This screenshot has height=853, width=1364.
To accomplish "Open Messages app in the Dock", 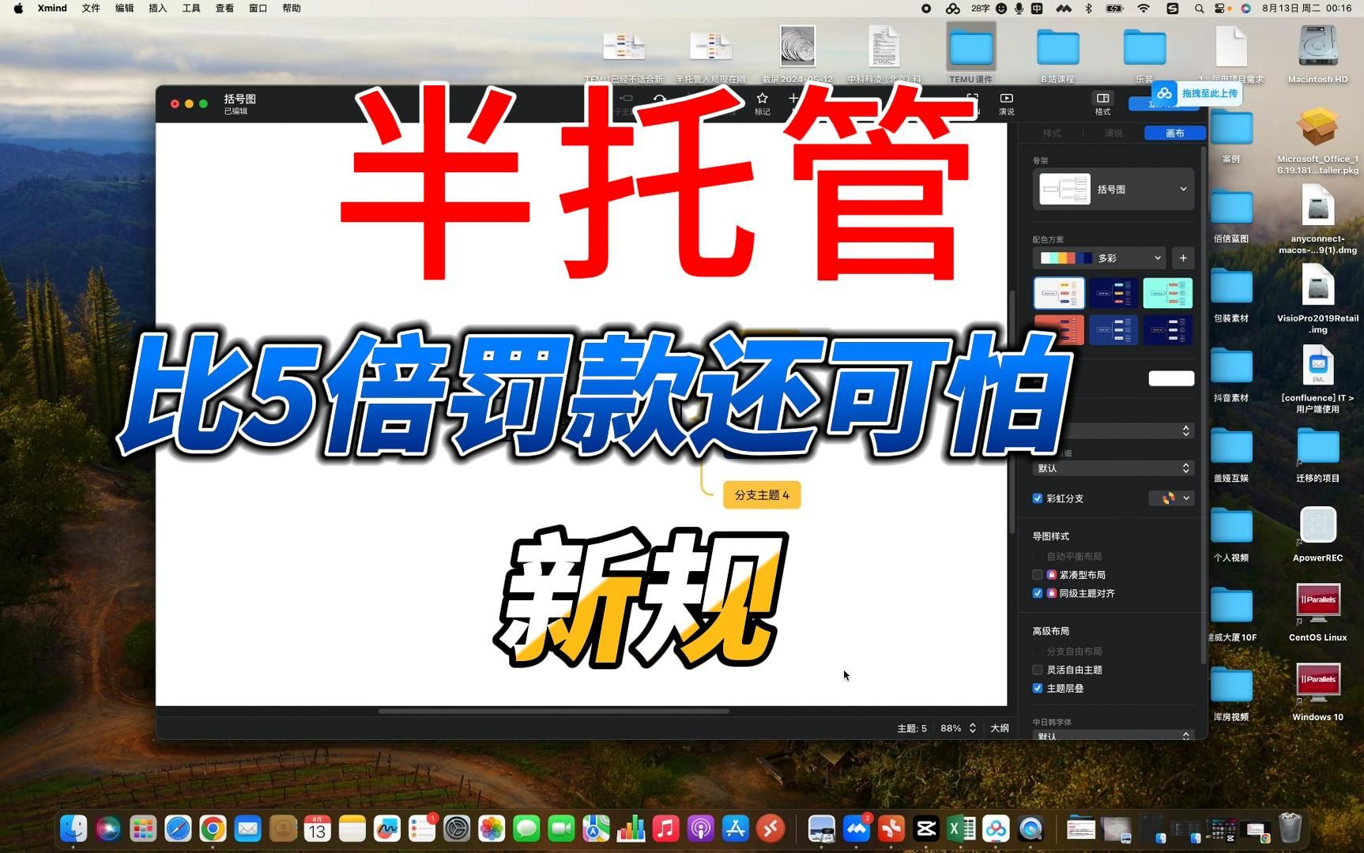I will 526,829.
